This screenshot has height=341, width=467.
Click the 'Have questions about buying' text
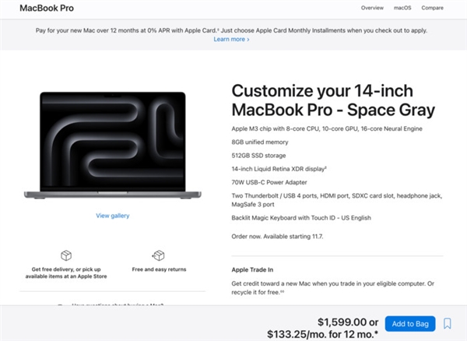tap(117, 305)
